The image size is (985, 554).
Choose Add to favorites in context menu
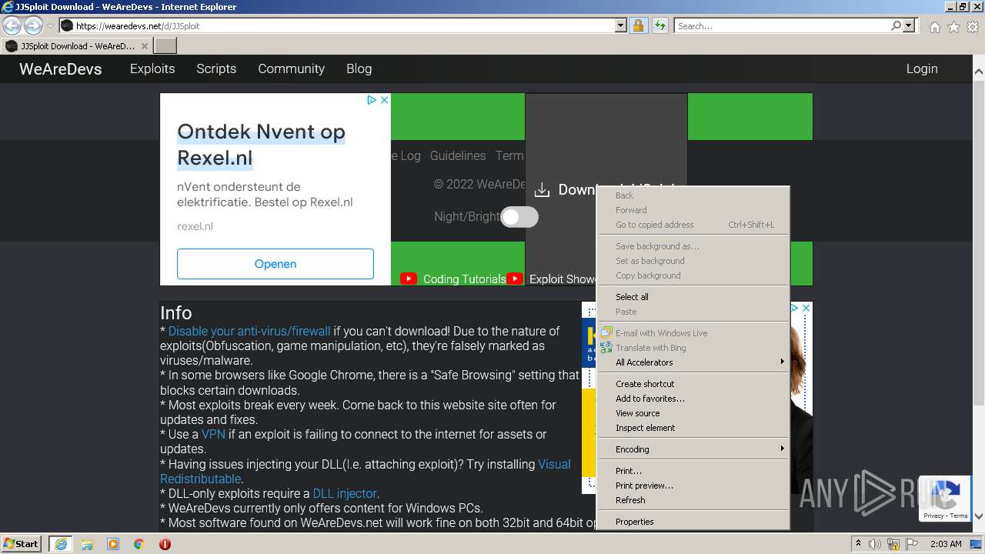693,399
